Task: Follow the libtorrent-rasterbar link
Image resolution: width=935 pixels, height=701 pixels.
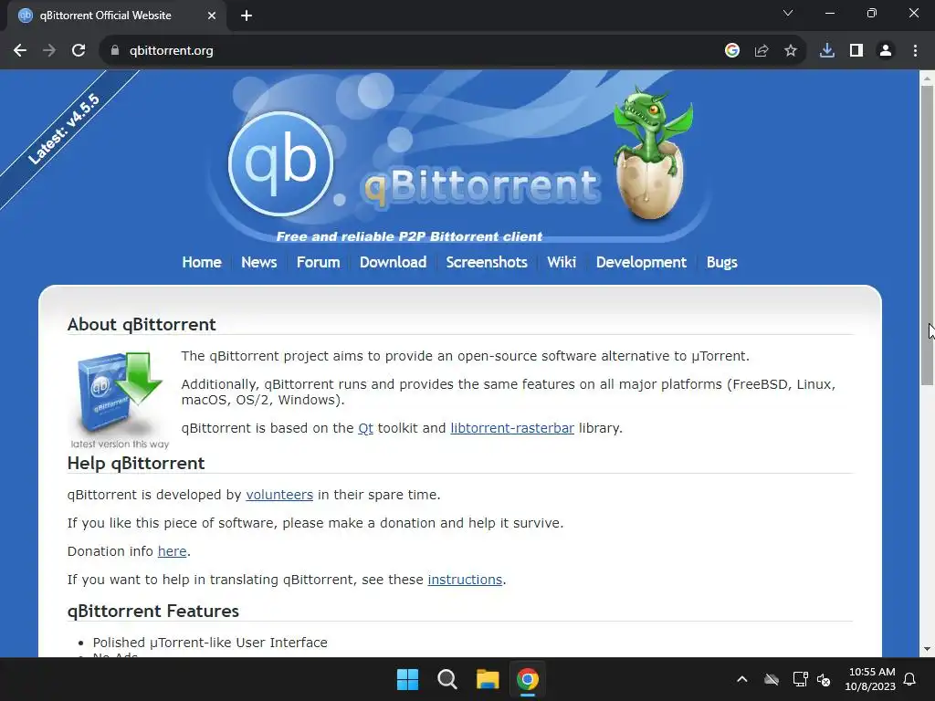Action: click(x=512, y=428)
